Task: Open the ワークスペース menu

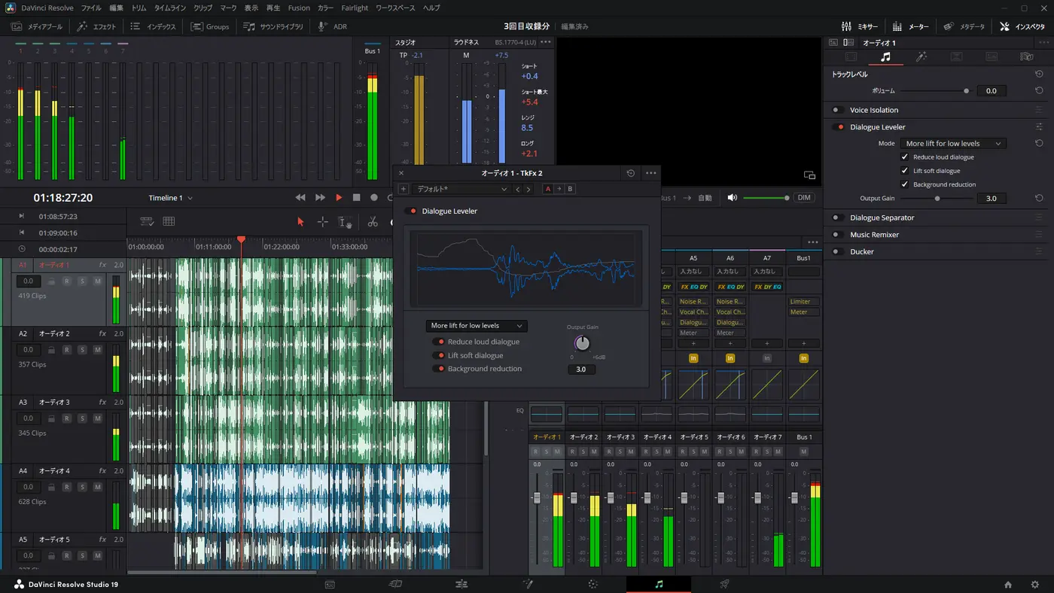Action: (x=395, y=8)
